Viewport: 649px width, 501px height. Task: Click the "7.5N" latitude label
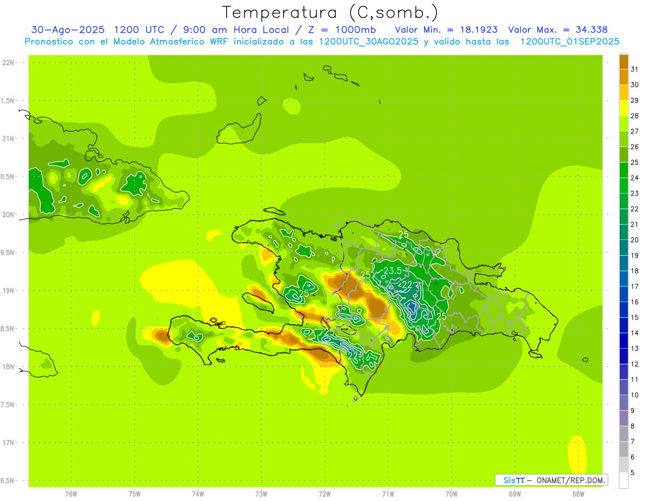8,405
